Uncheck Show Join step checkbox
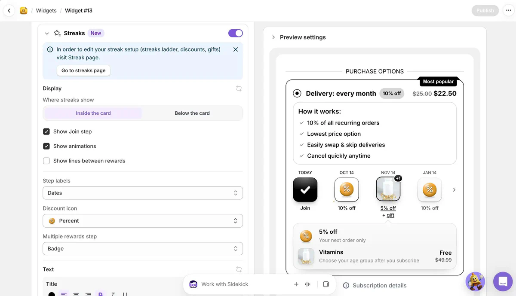Viewport: 516px width, 296px height. [46, 131]
